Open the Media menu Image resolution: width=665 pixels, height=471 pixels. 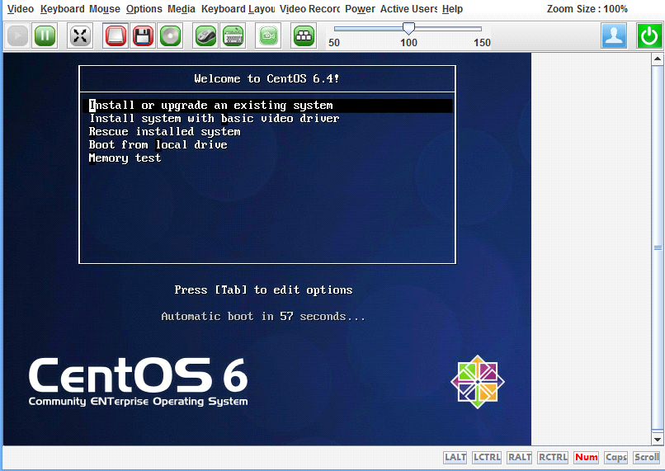pyautogui.click(x=182, y=9)
